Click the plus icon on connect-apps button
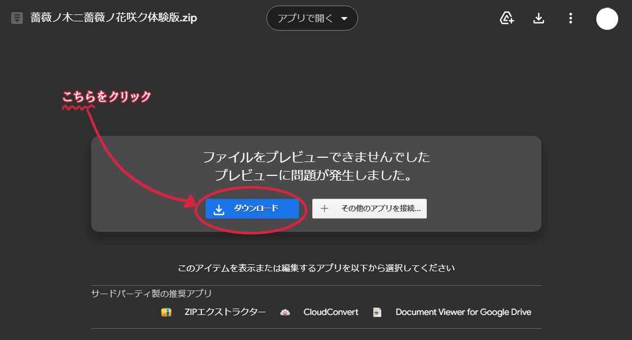 click(x=325, y=209)
